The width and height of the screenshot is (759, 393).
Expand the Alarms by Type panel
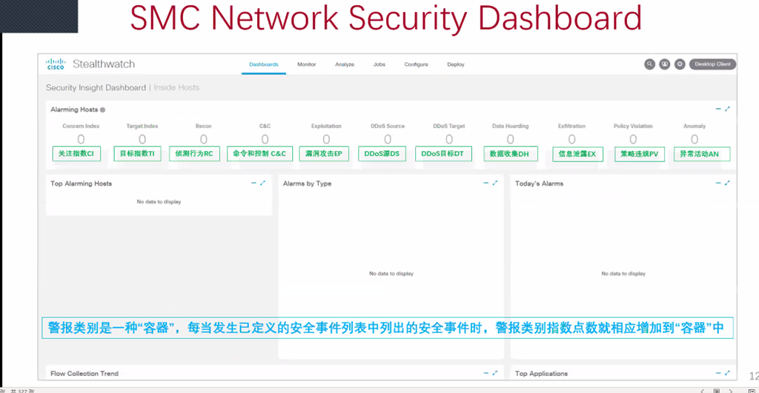pos(494,184)
